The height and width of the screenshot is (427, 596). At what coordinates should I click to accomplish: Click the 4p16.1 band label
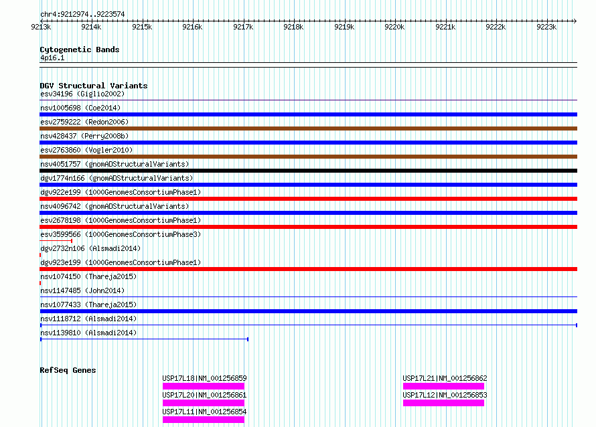[52, 58]
